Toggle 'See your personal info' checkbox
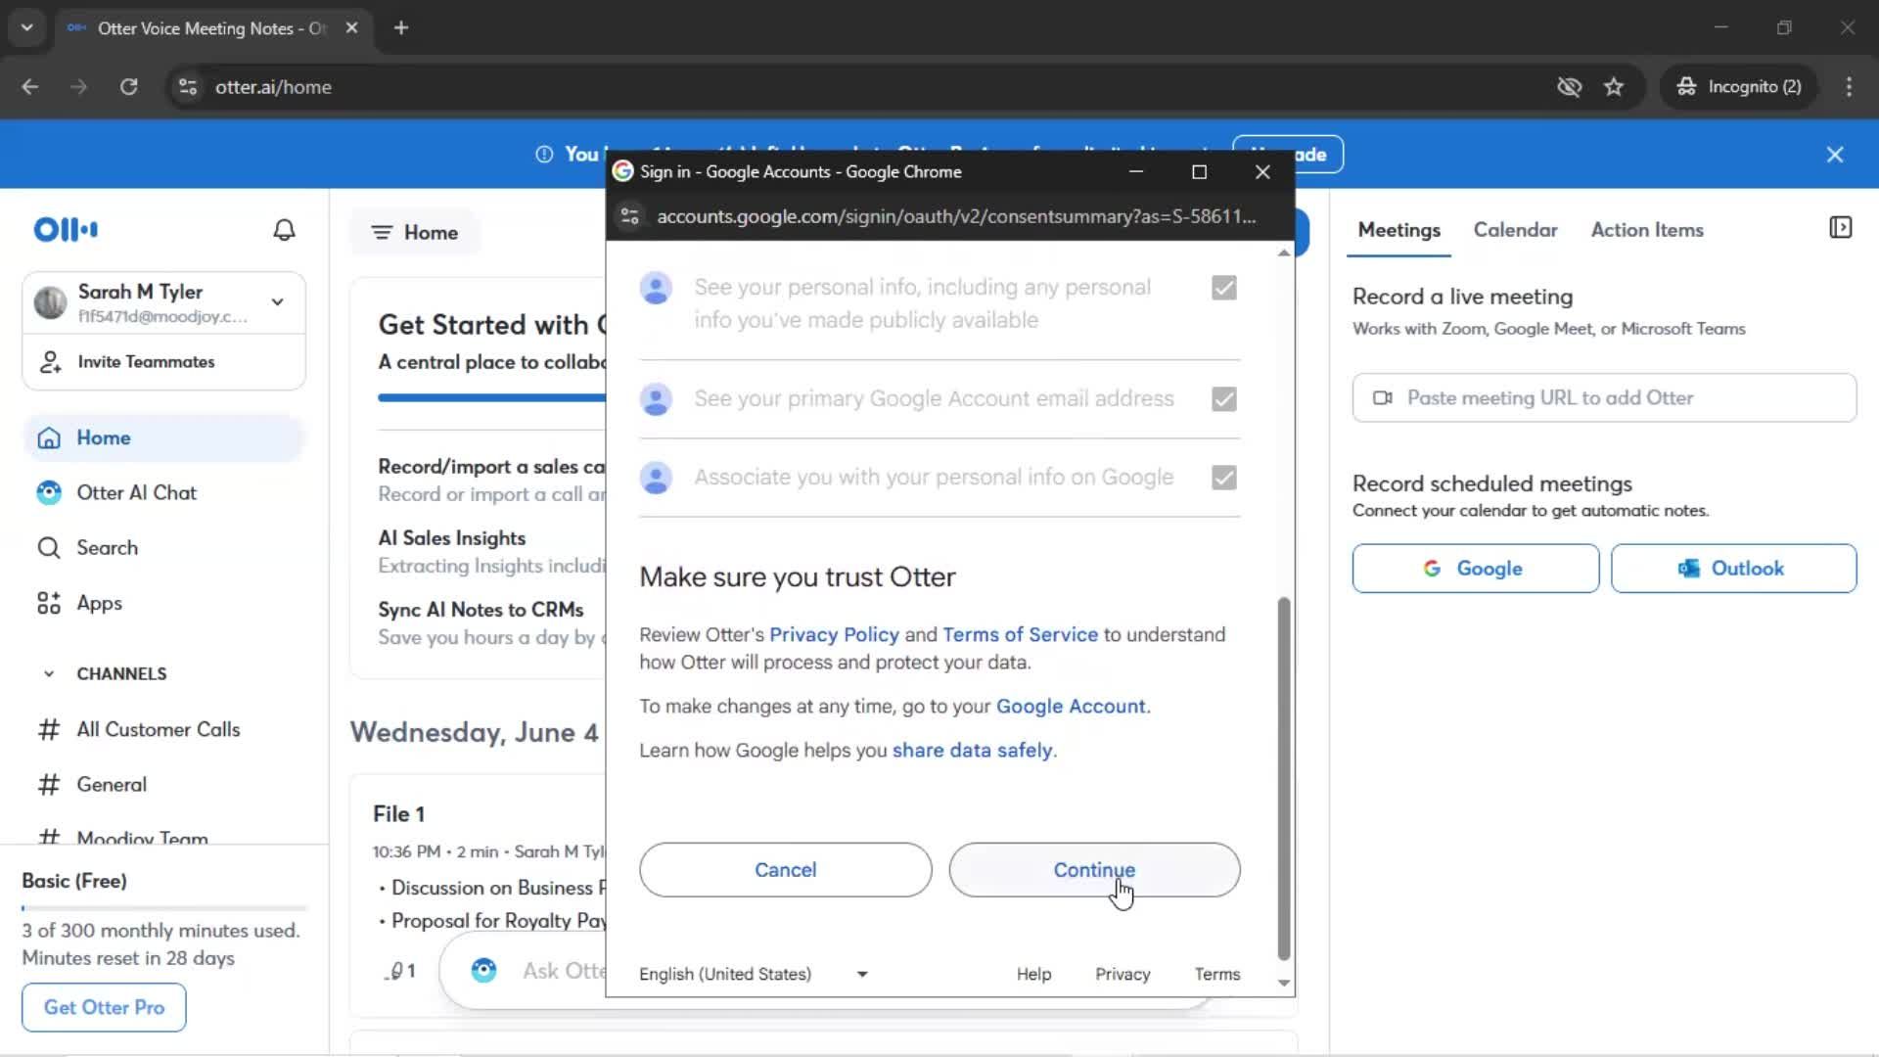Screen dimensions: 1879x1057 [1223, 288]
